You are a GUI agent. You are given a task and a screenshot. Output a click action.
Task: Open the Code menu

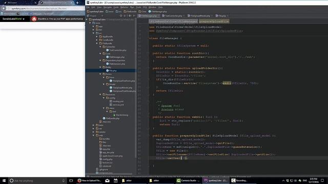point(116,7)
